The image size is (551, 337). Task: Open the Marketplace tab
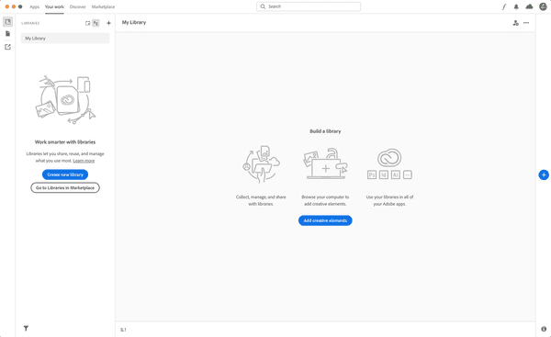[x=103, y=6]
